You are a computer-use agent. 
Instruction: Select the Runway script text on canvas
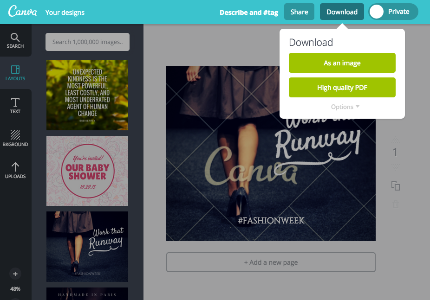coord(318,144)
